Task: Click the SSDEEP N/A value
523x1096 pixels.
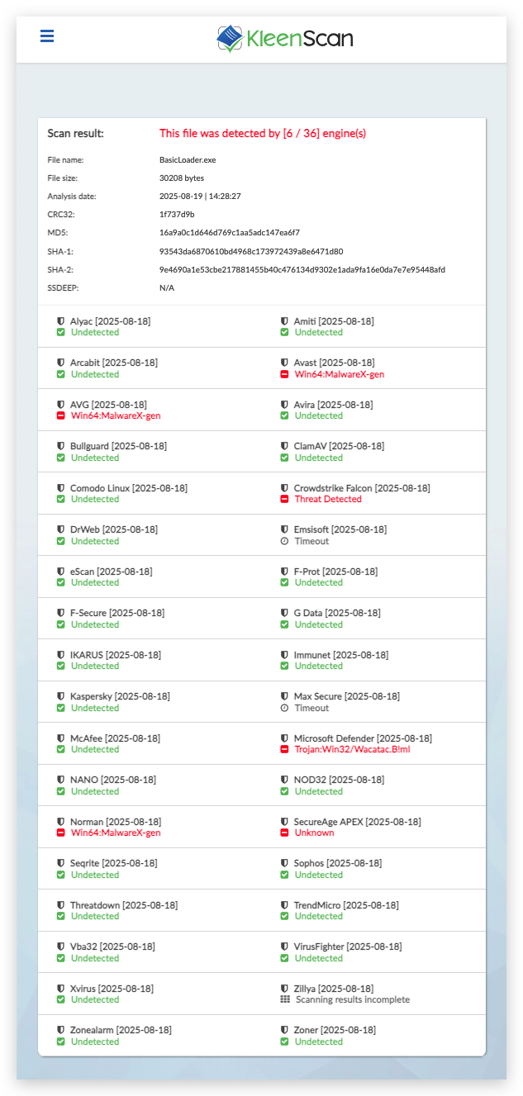Action: pyautogui.click(x=167, y=288)
